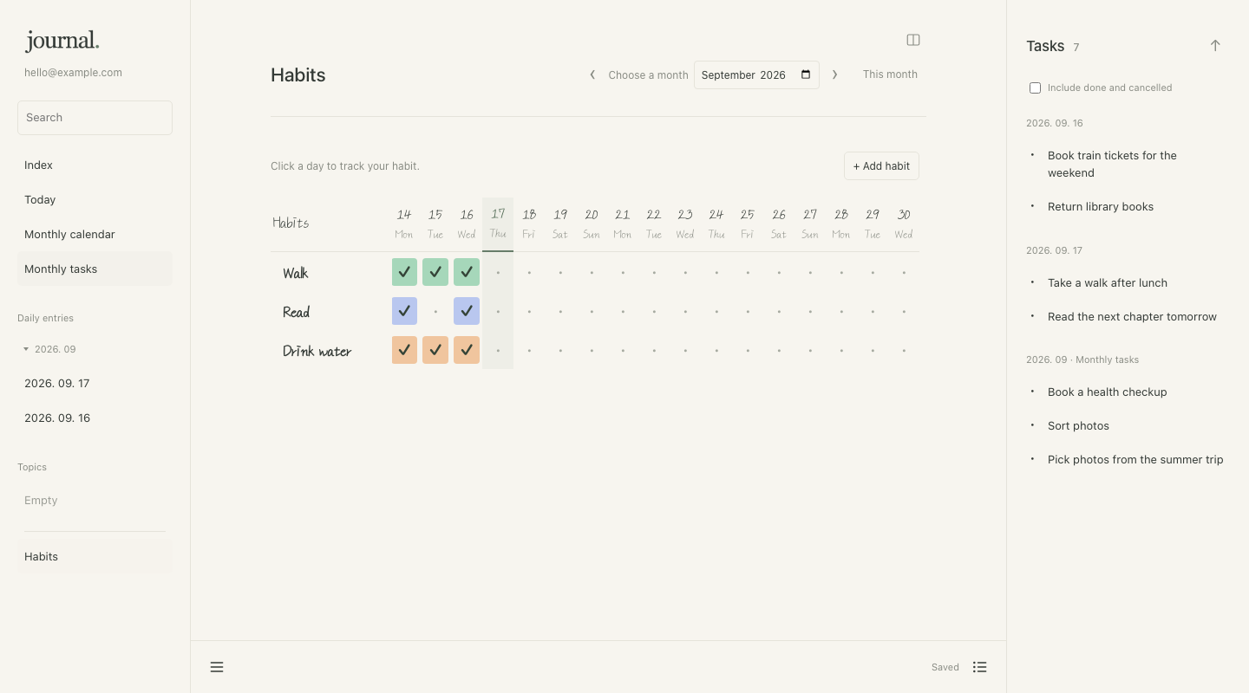Viewport: 1249px width, 693px height.
Task: Jump to This month
Action: [x=890, y=74]
